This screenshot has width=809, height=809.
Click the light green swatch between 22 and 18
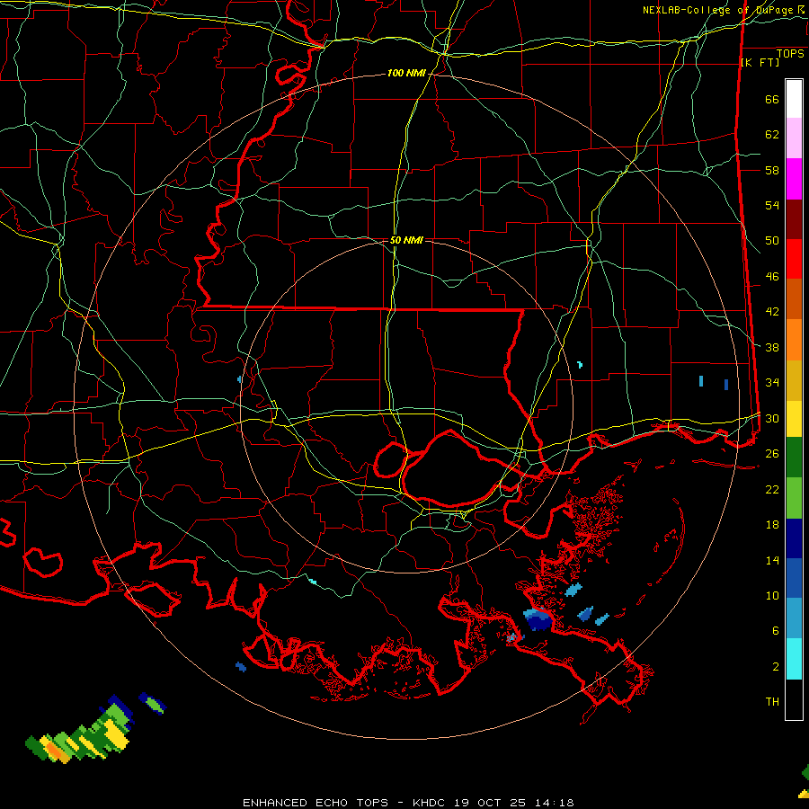click(x=794, y=498)
